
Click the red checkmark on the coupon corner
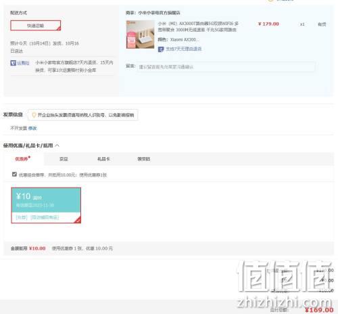tap(78, 221)
